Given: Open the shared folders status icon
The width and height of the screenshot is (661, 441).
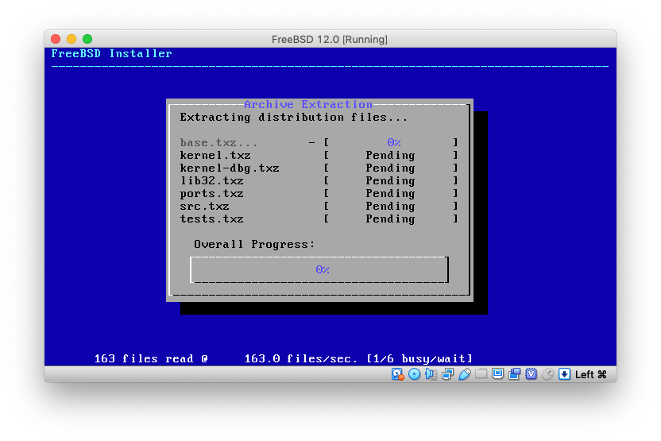Looking at the screenshot, I should [x=481, y=374].
